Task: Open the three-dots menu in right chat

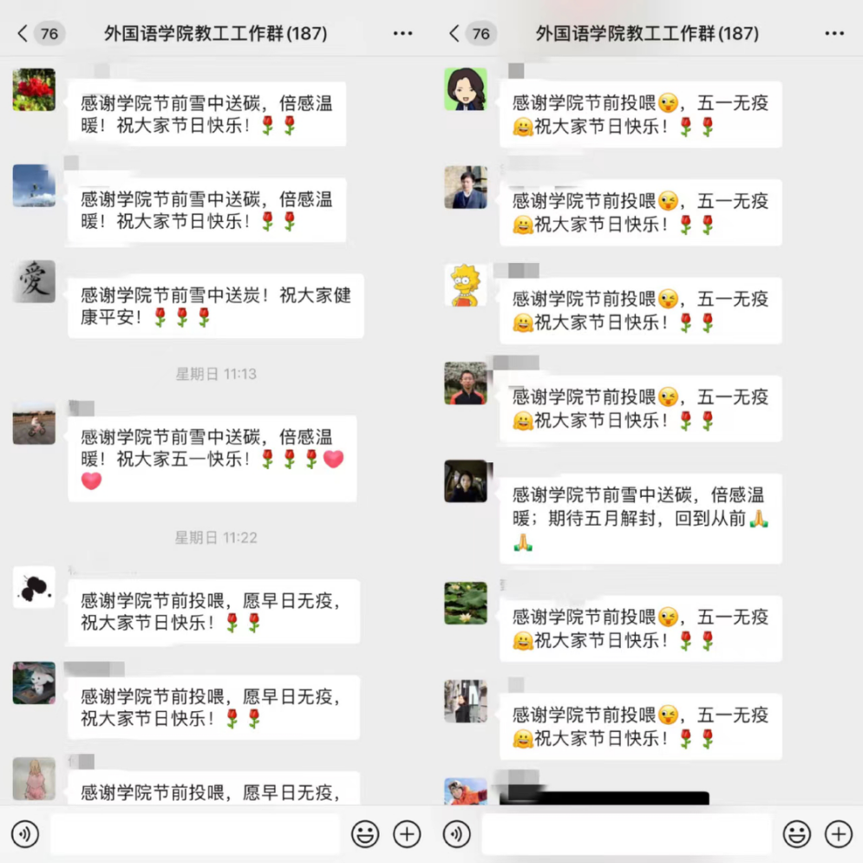Action: point(834,34)
